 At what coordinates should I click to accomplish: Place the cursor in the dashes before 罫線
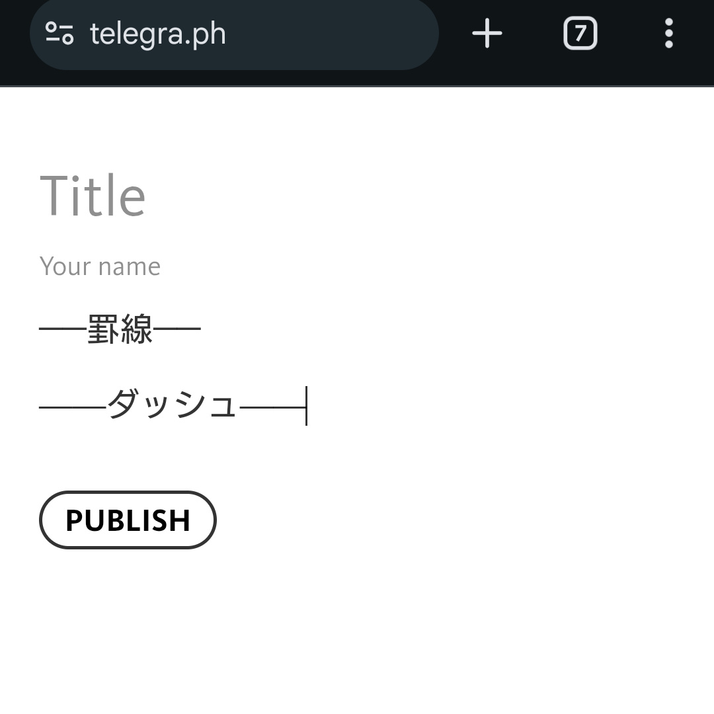click(x=63, y=329)
